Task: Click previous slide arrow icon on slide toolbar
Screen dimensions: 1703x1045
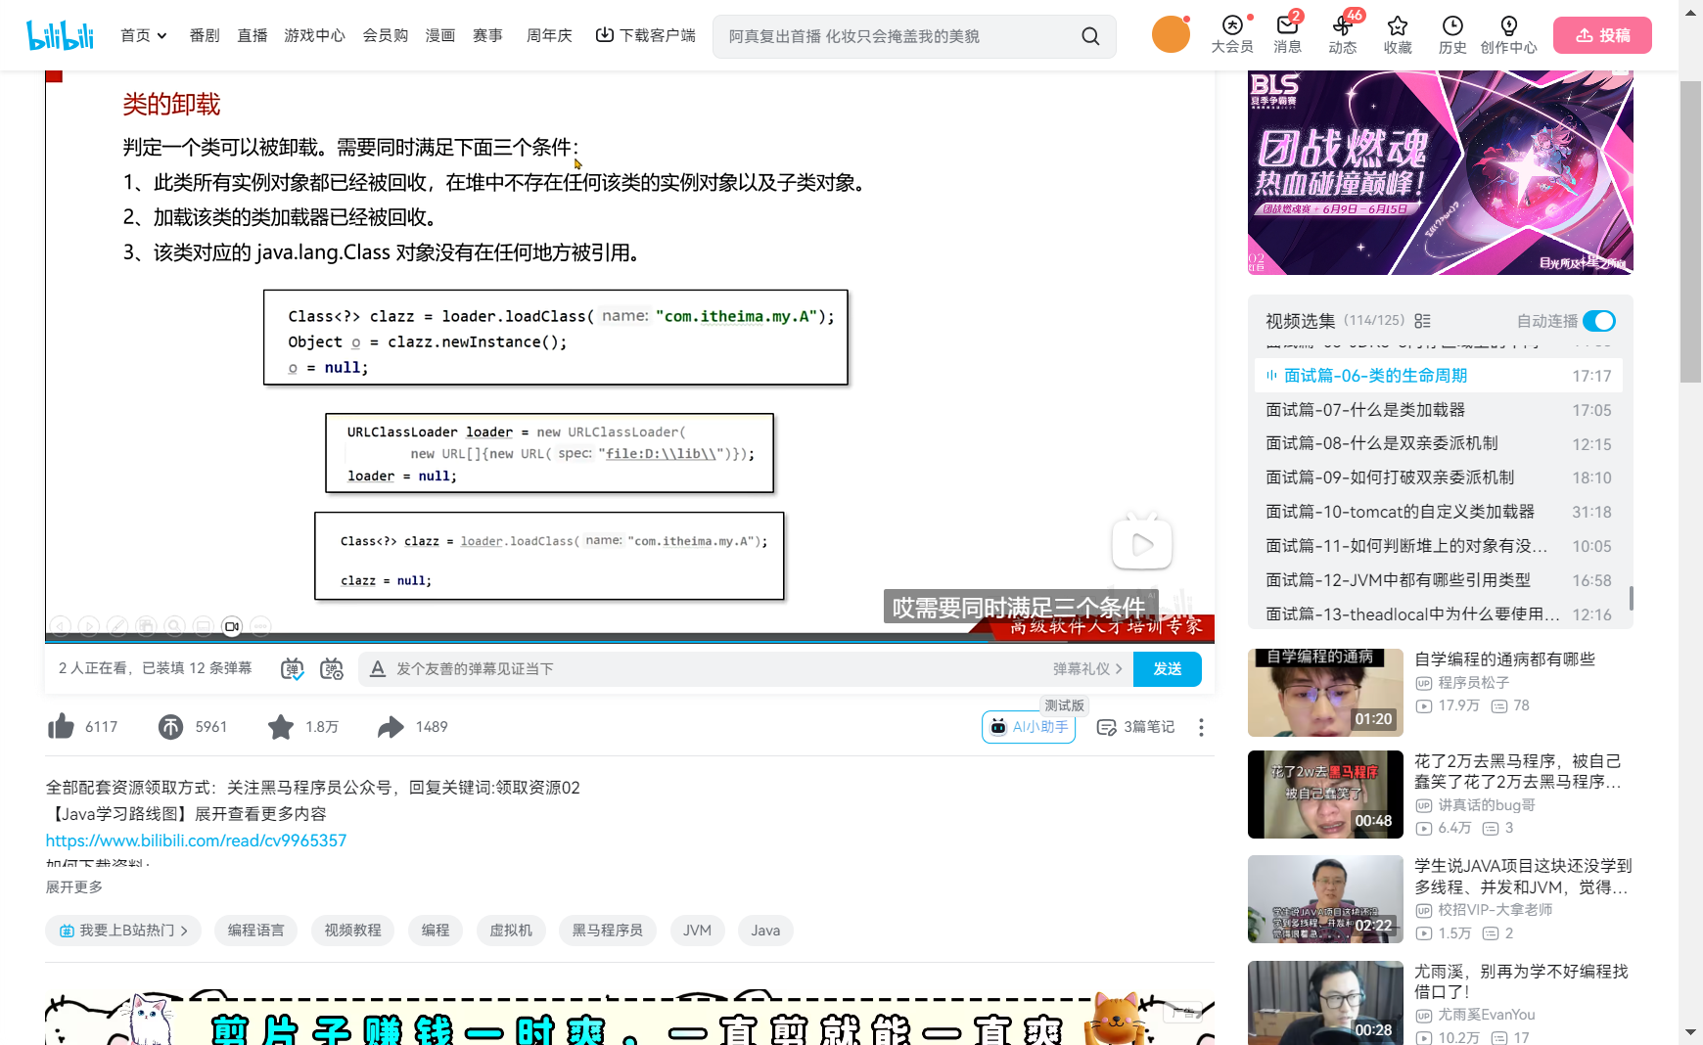Action: point(60,626)
